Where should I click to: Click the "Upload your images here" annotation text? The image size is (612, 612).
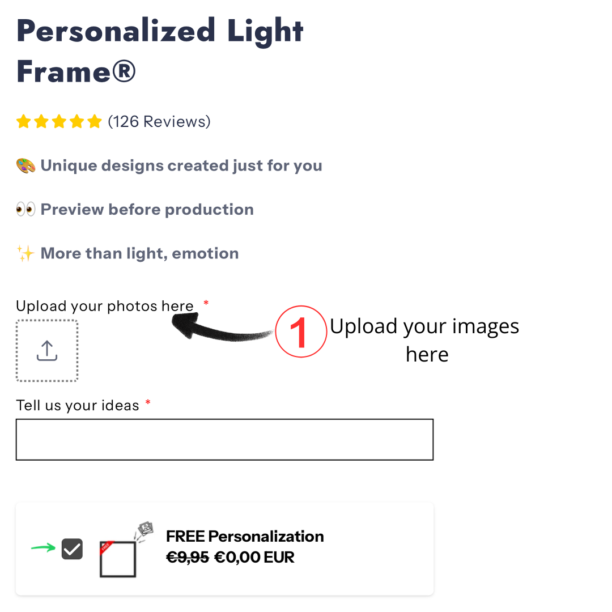point(425,340)
